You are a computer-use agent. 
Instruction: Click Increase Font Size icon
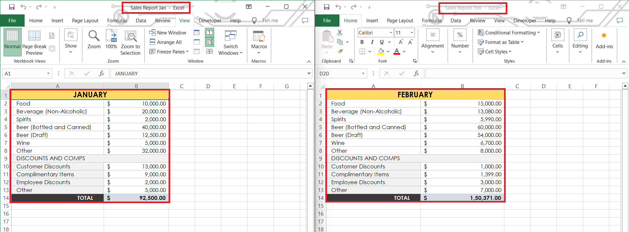click(401, 42)
